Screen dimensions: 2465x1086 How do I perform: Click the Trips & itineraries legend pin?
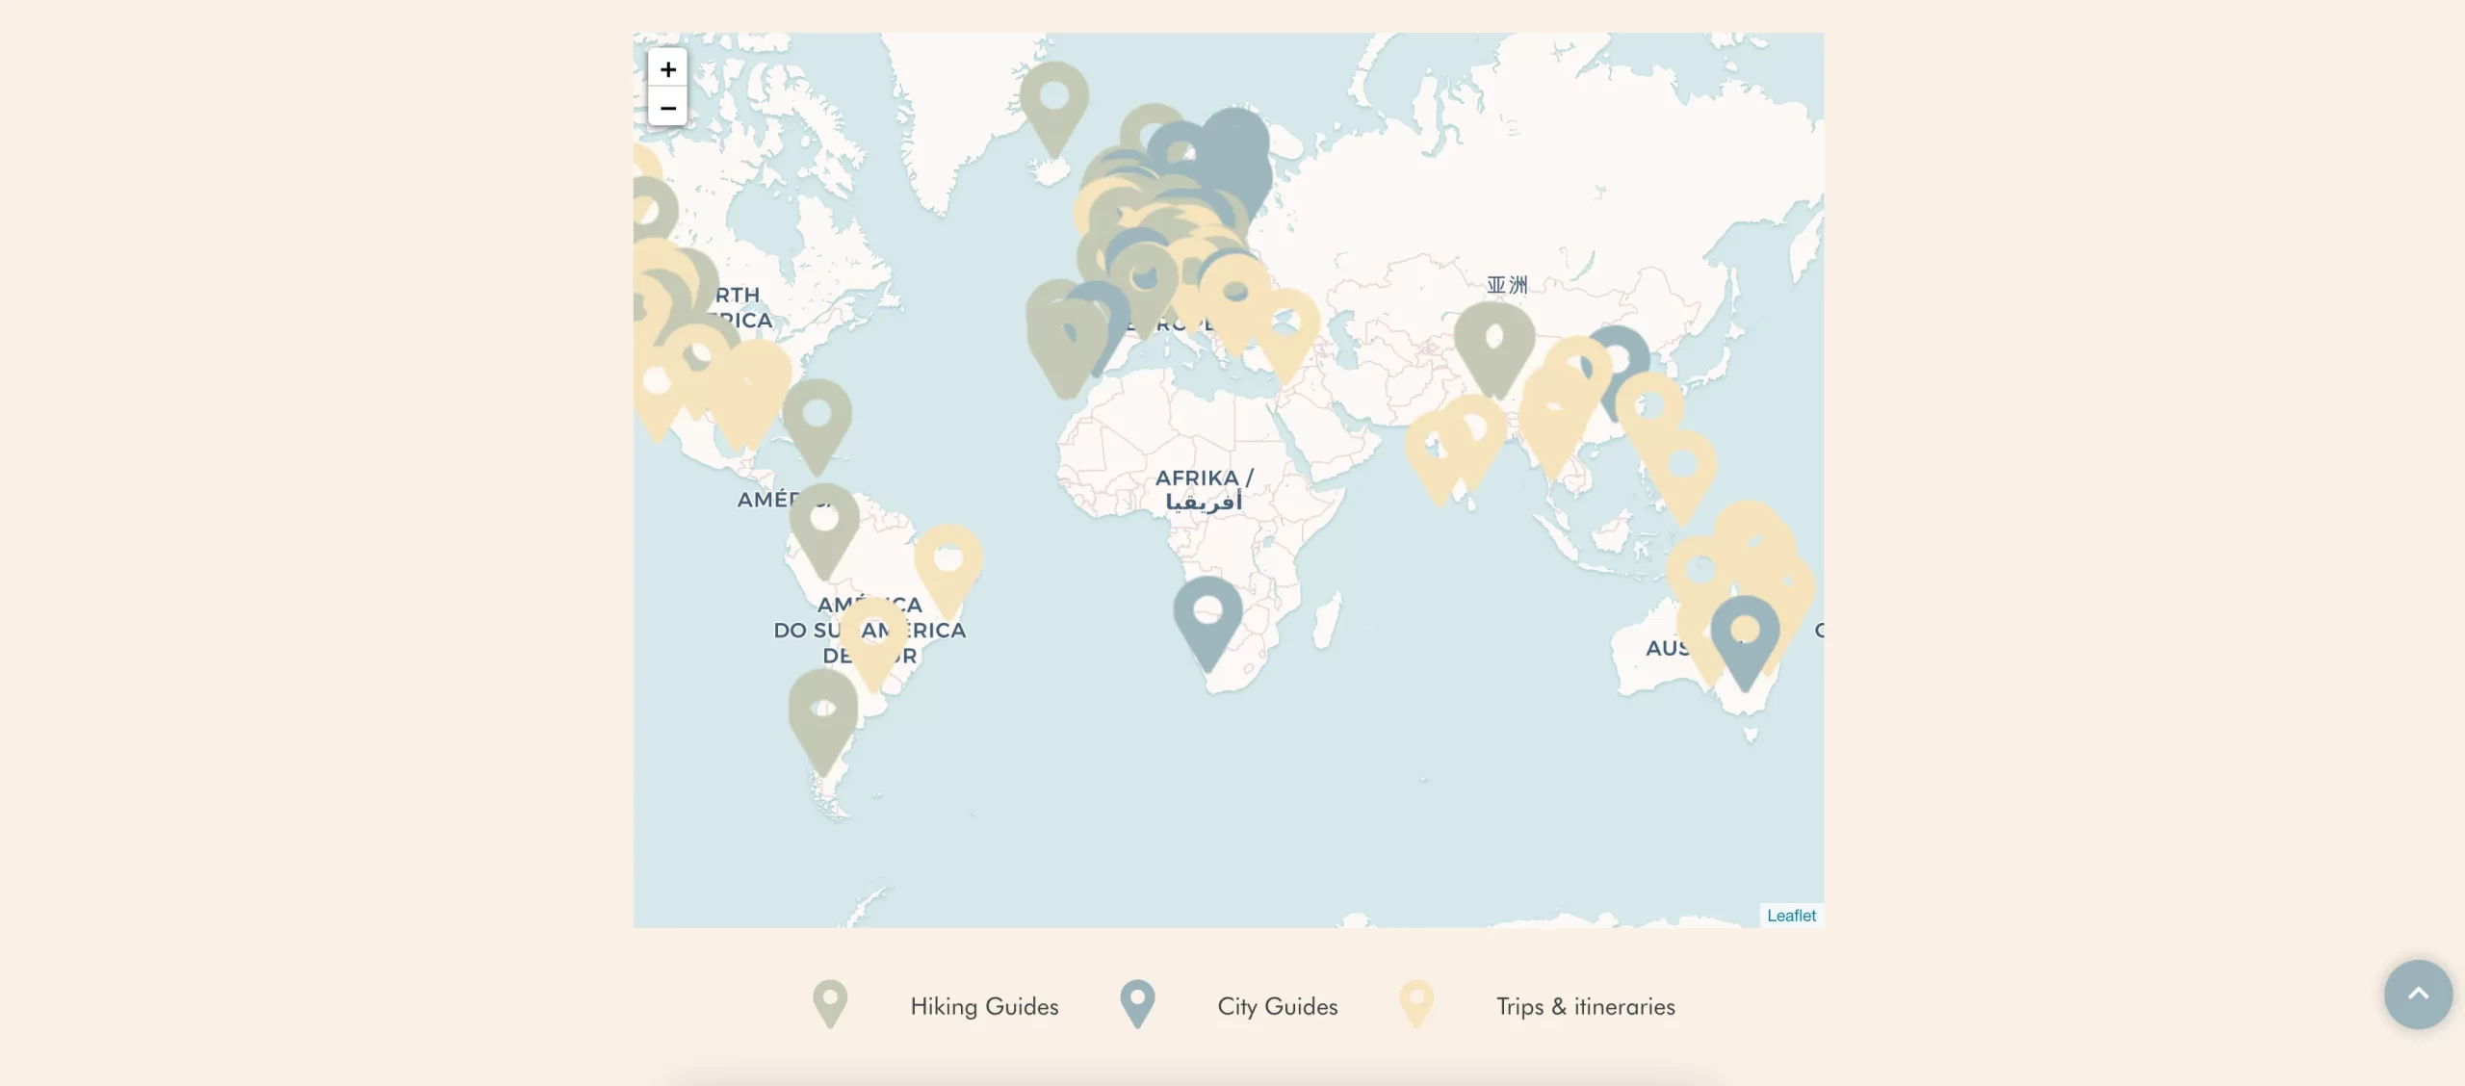(x=1415, y=1002)
